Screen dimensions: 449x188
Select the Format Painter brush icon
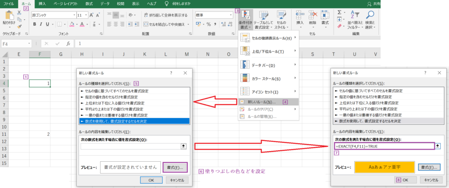19,26
